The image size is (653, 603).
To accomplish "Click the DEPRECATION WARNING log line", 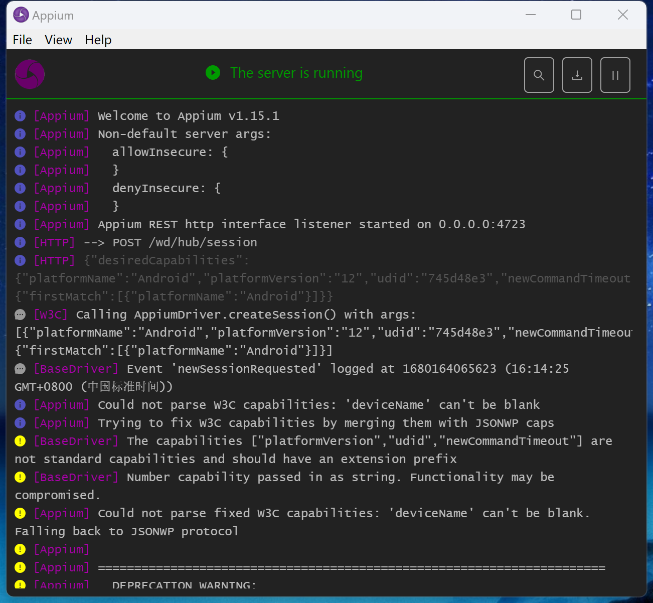I will point(184,585).
